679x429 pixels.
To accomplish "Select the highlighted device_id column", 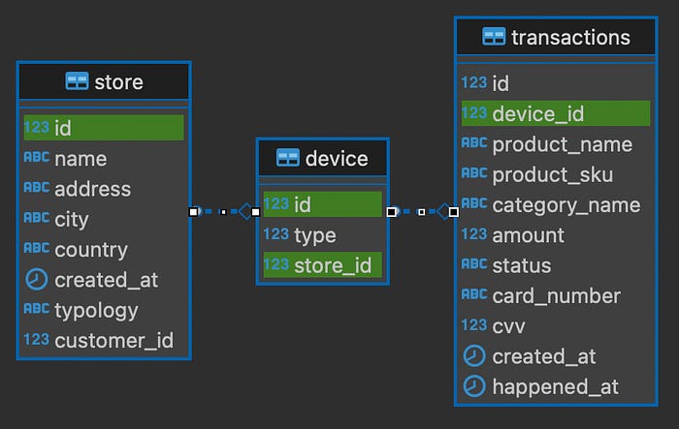I will [556, 113].
